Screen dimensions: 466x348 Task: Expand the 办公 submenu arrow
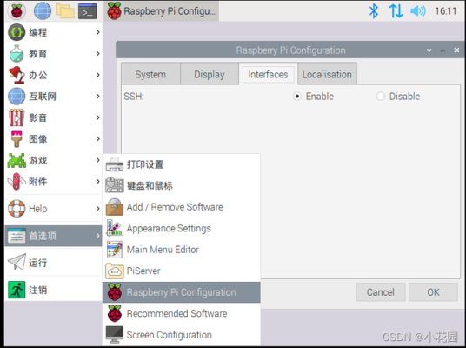97,75
